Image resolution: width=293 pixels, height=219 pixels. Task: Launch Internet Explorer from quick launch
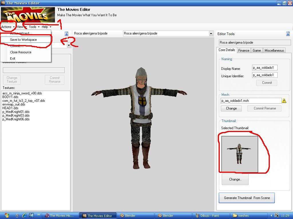point(24,216)
